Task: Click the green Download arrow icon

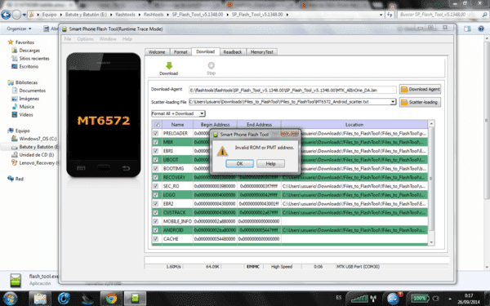Action: click(169, 65)
